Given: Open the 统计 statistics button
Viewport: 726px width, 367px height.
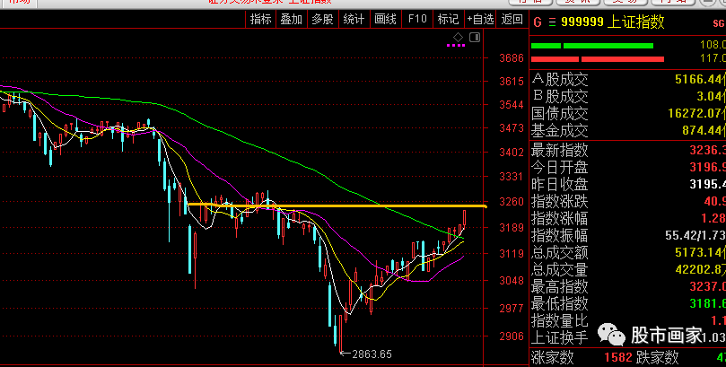Looking at the screenshot, I should pyautogui.click(x=354, y=19).
